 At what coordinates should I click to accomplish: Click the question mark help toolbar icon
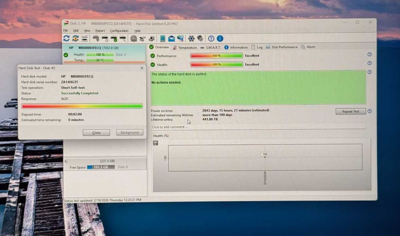click(x=211, y=39)
